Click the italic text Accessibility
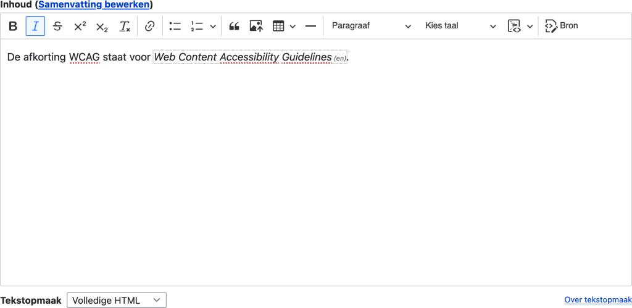632x308 pixels. pyautogui.click(x=249, y=57)
